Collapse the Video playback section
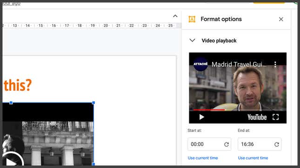Viewport: 300px width, 168px height. click(192, 40)
